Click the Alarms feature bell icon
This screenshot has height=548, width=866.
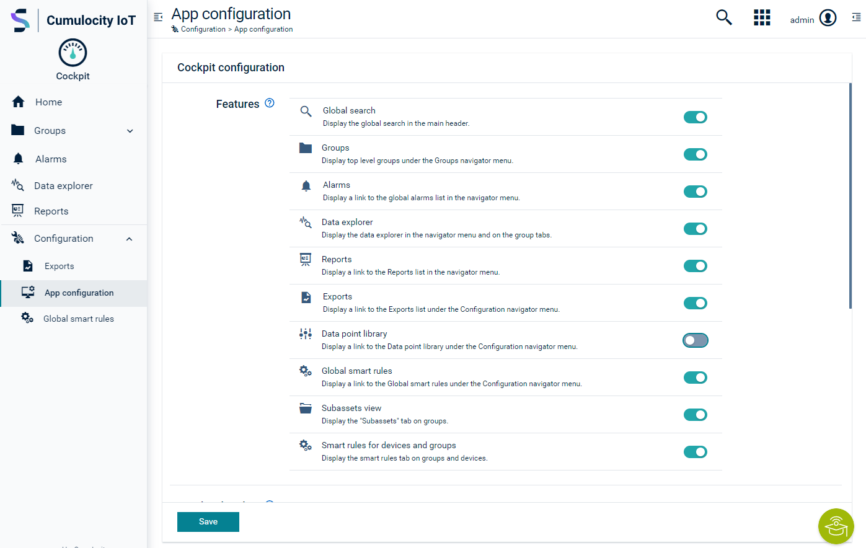click(306, 185)
